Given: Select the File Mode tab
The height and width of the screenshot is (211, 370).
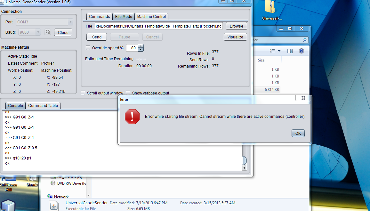Looking at the screenshot, I should [x=124, y=17].
